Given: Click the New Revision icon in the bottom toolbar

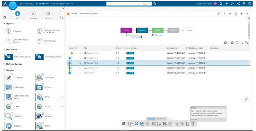Looking at the screenshot, I should [x=159, y=124].
